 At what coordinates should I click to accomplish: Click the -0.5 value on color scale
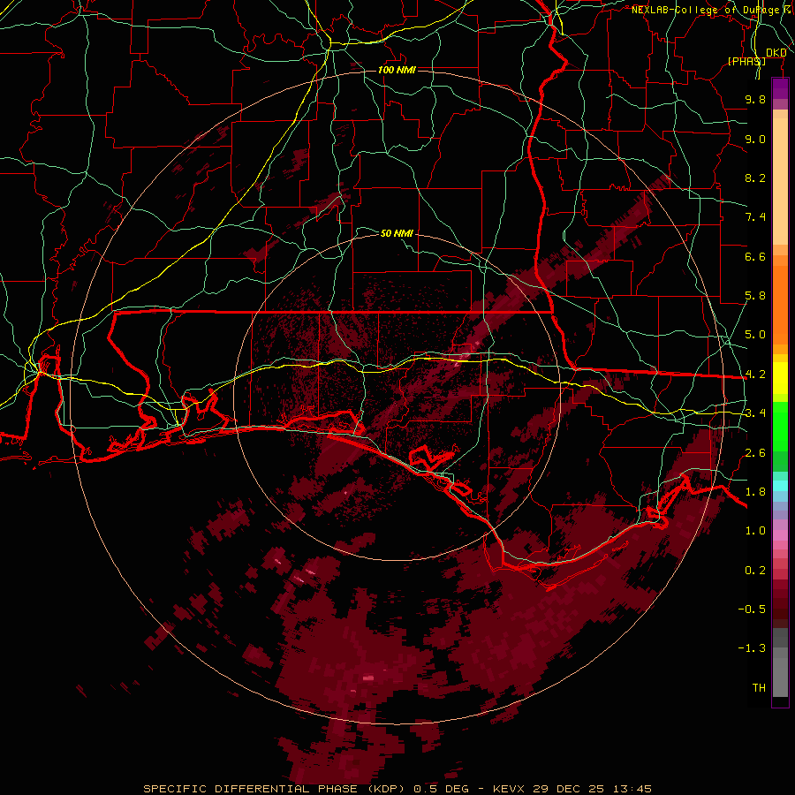tap(752, 609)
